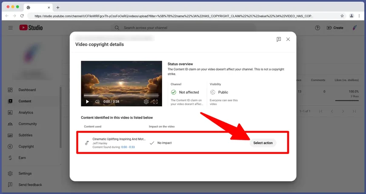Click the Cinematic Uplifting Inspiring track title
The width and height of the screenshot is (366, 194).
(x=119, y=139)
